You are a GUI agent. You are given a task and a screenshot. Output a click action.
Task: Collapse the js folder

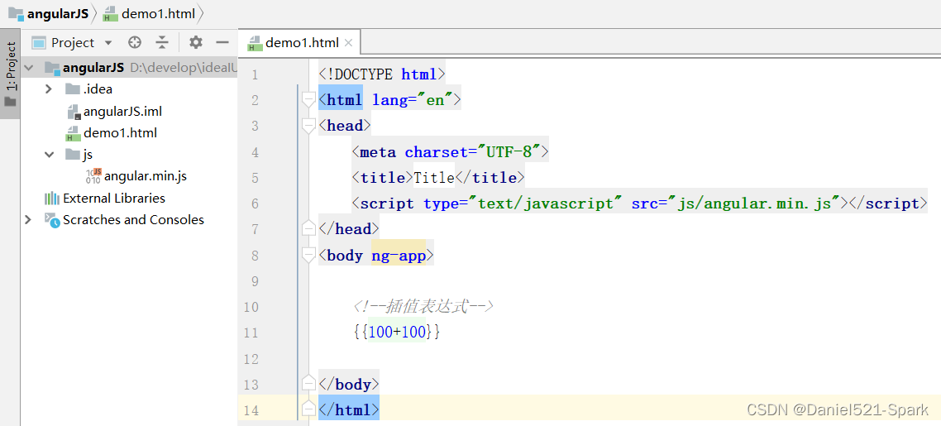[x=48, y=154]
